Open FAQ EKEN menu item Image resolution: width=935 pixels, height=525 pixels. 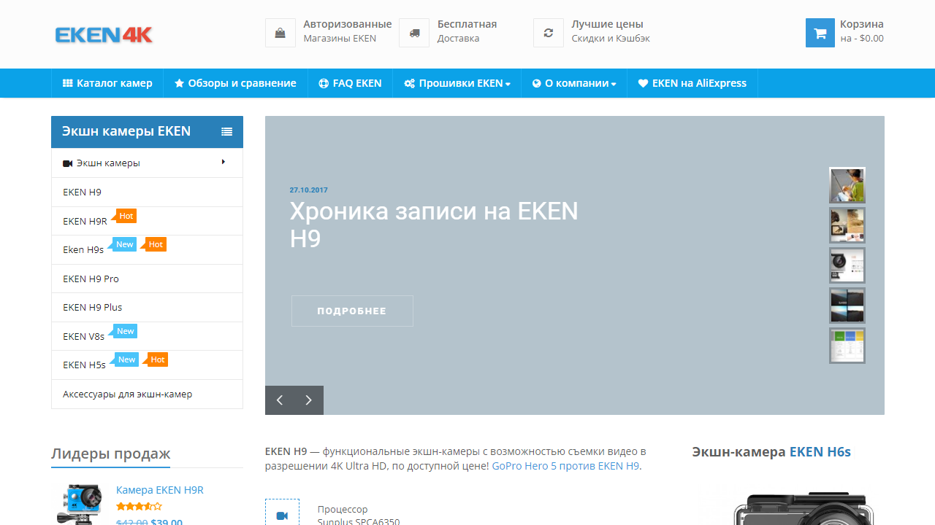click(x=350, y=83)
